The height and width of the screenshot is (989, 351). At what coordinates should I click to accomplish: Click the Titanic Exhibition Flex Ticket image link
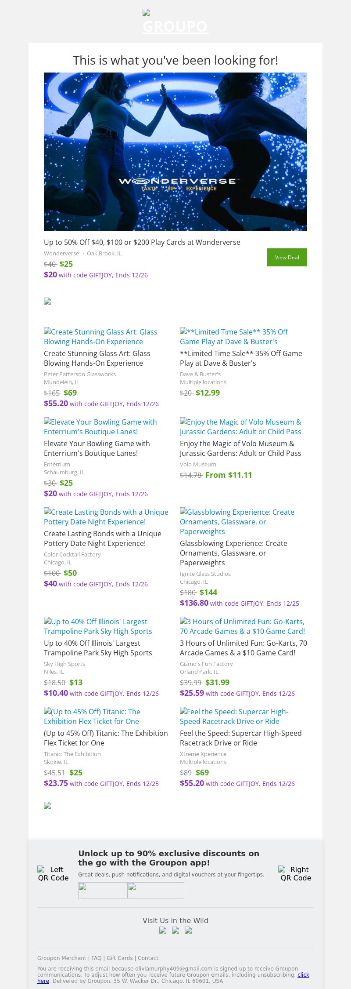(92, 716)
